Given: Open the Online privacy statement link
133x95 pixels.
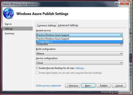Looking at the screenshot, I should 48,86.
